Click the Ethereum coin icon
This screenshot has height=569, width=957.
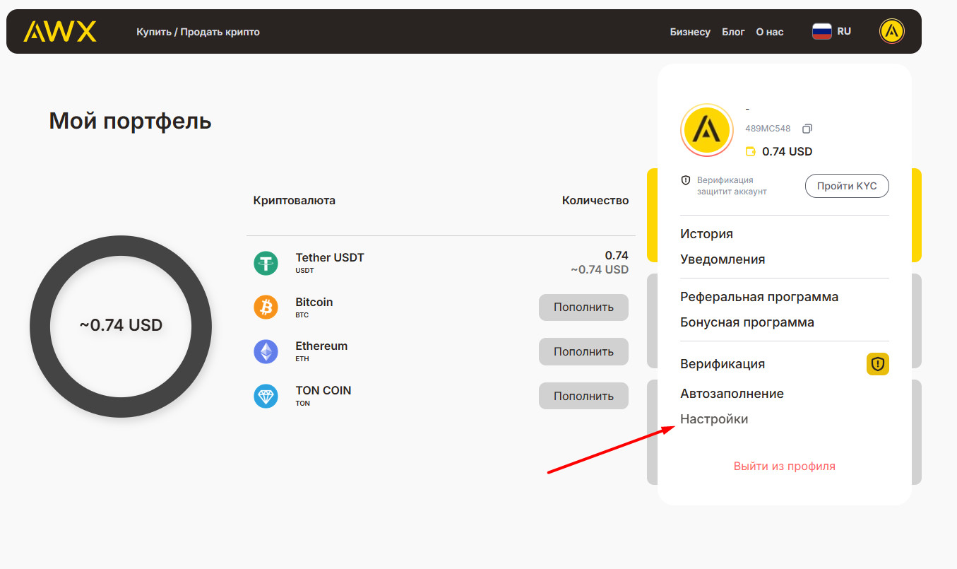pos(266,351)
